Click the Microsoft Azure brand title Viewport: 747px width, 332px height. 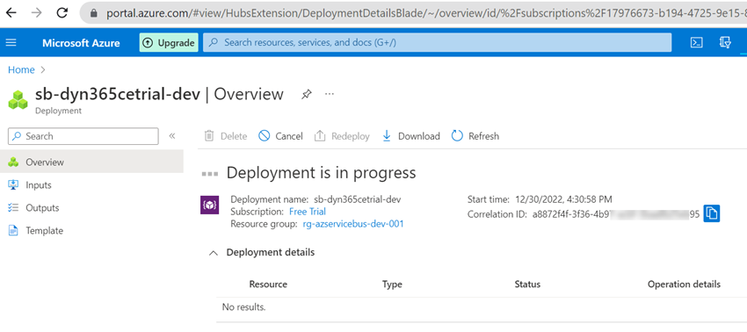(81, 43)
